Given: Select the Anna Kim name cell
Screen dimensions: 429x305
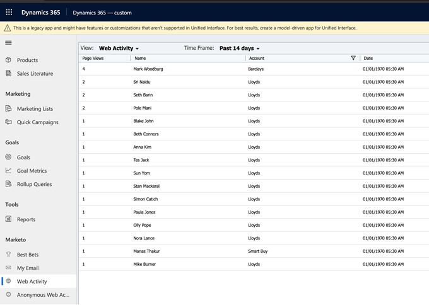Looking at the screenshot, I should (x=143, y=147).
